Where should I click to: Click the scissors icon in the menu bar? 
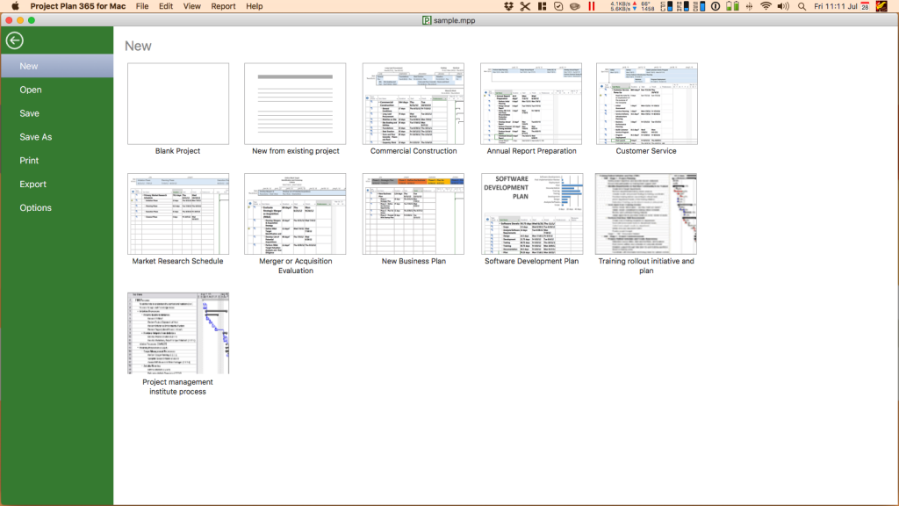tap(525, 6)
